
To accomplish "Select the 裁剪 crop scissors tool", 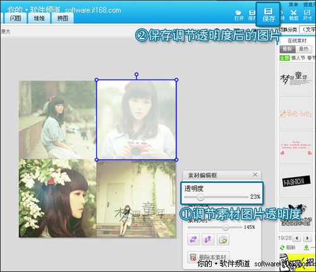I will click(x=294, y=15).
